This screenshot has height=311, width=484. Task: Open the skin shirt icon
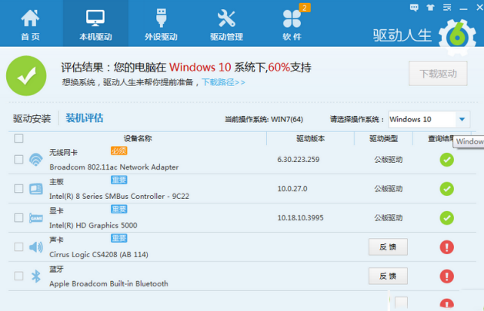(x=430, y=8)
